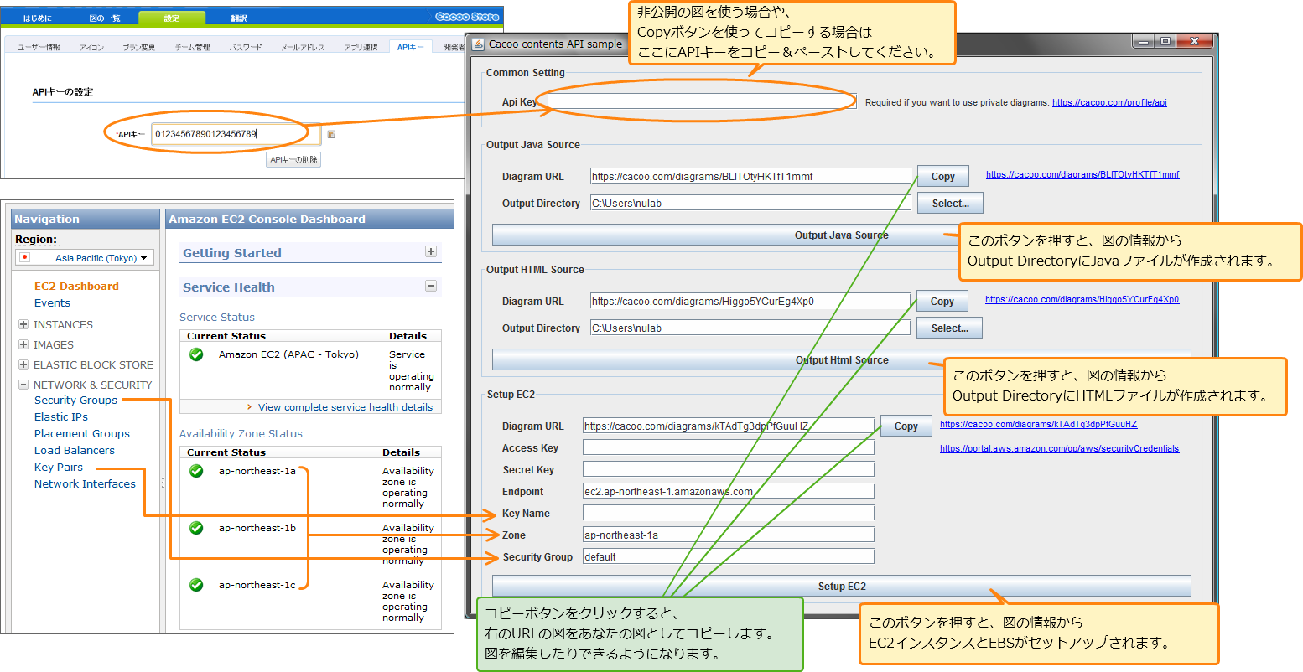Click the Output Html Source button
This screenshot has width=1303, height=672.
coord(841,360)
